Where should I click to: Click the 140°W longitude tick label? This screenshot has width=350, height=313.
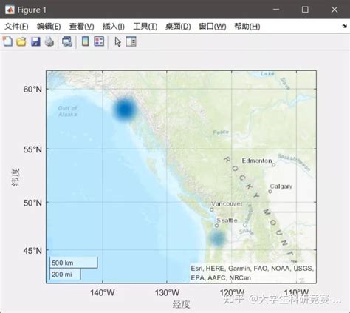[x=103, y=293]
